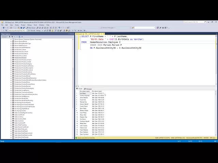The width and height of the screenshot is (218, 163).
Task: Open the Tools menu
Action: [35, 25]
